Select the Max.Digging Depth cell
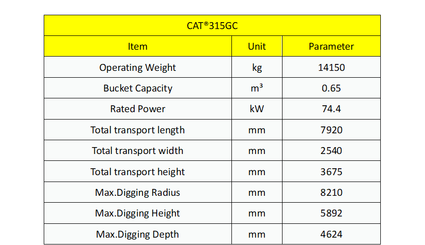 click(x=138, y=234)
